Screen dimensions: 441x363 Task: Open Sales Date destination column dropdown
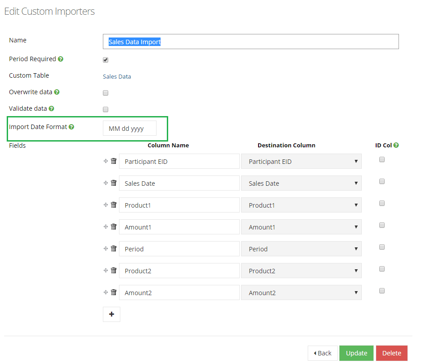coord(301,183)
